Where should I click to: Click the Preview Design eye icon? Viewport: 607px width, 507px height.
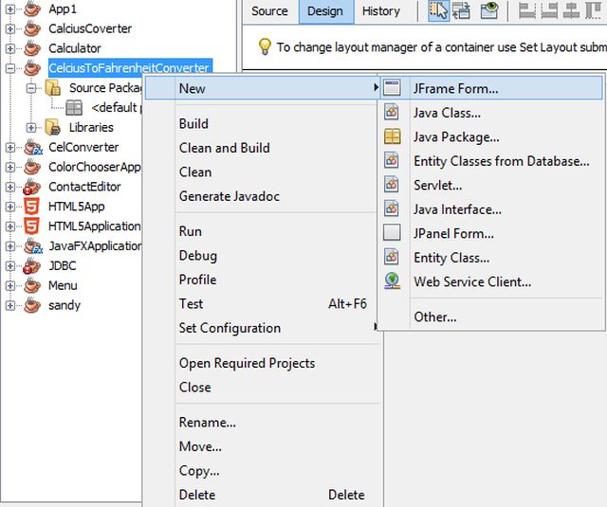tap(489, 10)
